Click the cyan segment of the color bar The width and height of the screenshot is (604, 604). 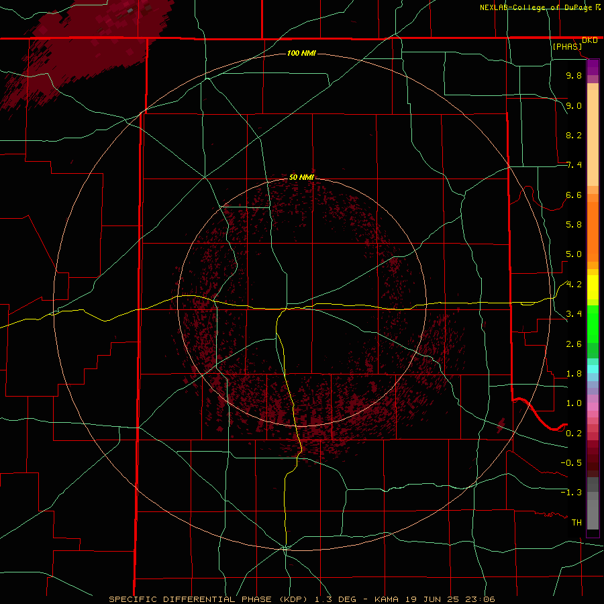pos(593,369)
